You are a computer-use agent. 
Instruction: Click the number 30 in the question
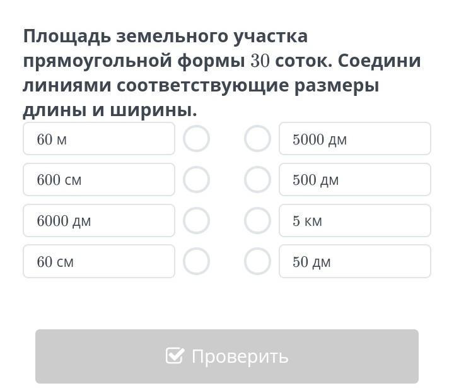260,61
